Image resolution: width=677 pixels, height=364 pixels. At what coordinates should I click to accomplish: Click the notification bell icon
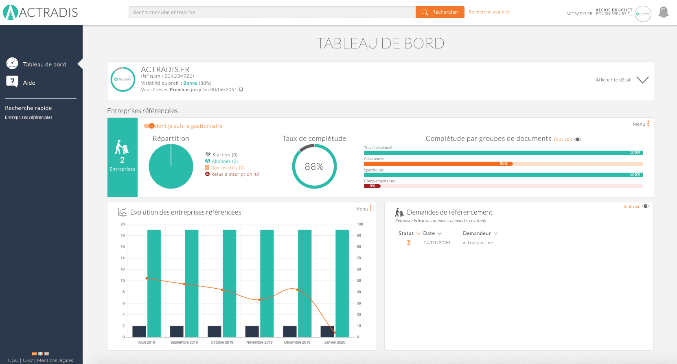(664, 12)
